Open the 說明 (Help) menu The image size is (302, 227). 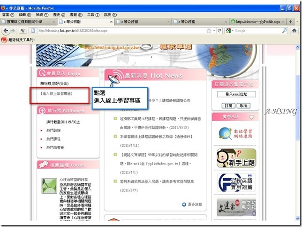coord(110,15)
